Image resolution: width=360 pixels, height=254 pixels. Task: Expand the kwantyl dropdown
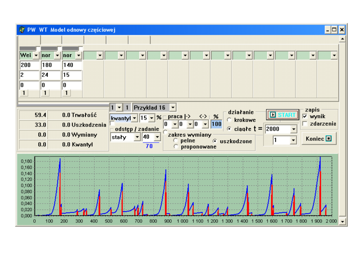pyautogui.click(x=135, y=117)
